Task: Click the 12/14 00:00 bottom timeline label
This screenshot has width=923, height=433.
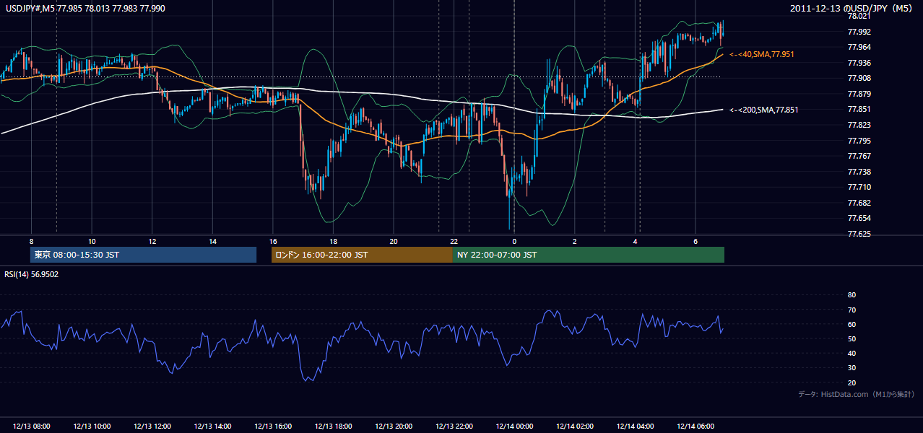Action: pos(514,427)
